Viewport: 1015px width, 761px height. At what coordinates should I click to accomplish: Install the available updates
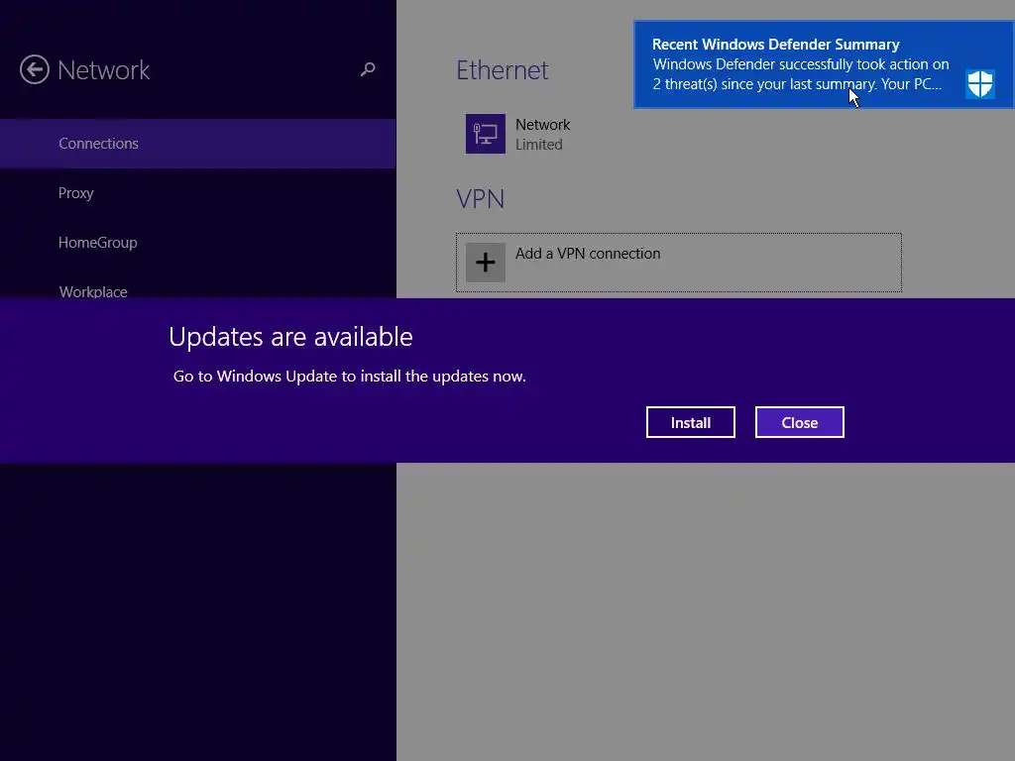pos(691,422)
